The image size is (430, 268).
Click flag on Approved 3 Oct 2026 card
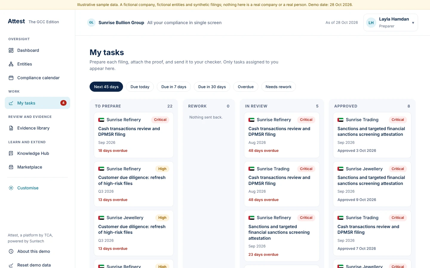point(340,120)
